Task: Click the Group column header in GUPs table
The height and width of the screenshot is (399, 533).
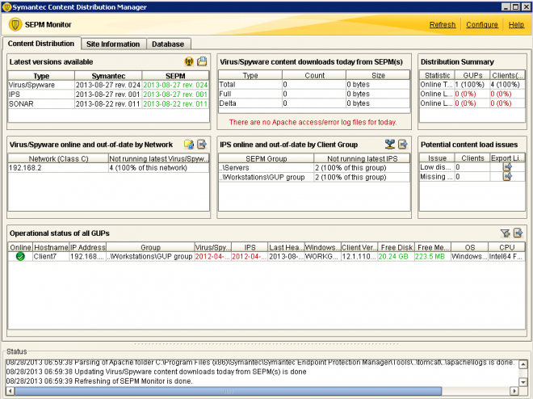Action: point(150,247)
